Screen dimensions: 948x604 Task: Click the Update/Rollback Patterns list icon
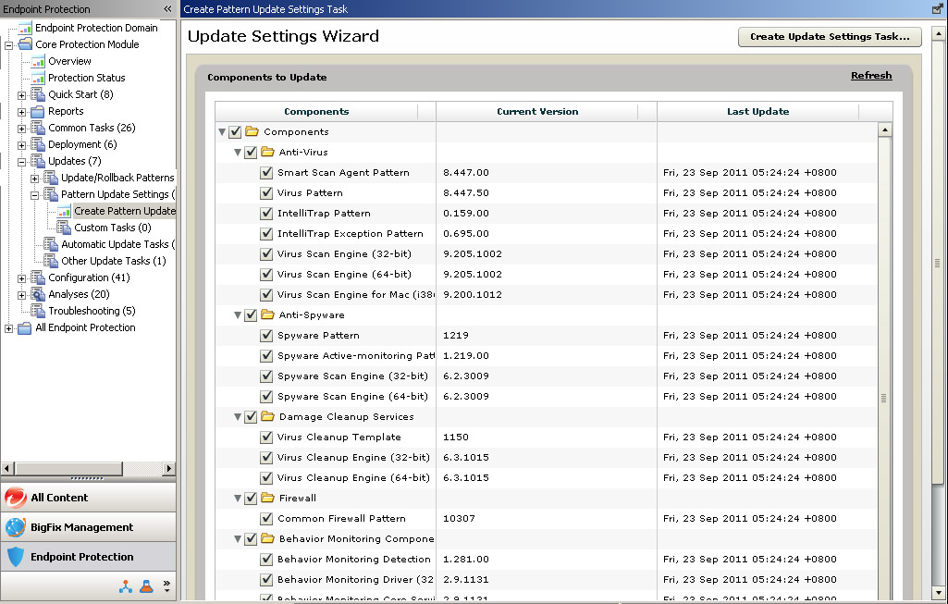(51, 178)
